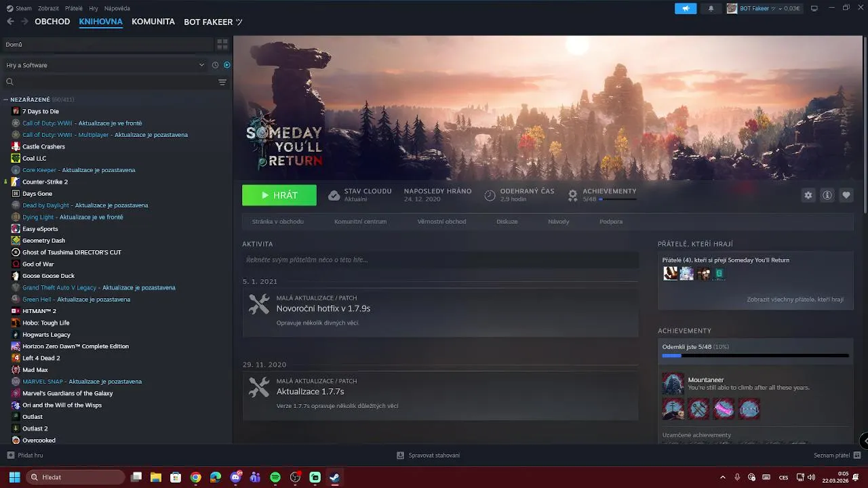The width and height of the screenshot is (868, 488).
Task: Switch to collections grid view icon
Action: click(222, 45)
